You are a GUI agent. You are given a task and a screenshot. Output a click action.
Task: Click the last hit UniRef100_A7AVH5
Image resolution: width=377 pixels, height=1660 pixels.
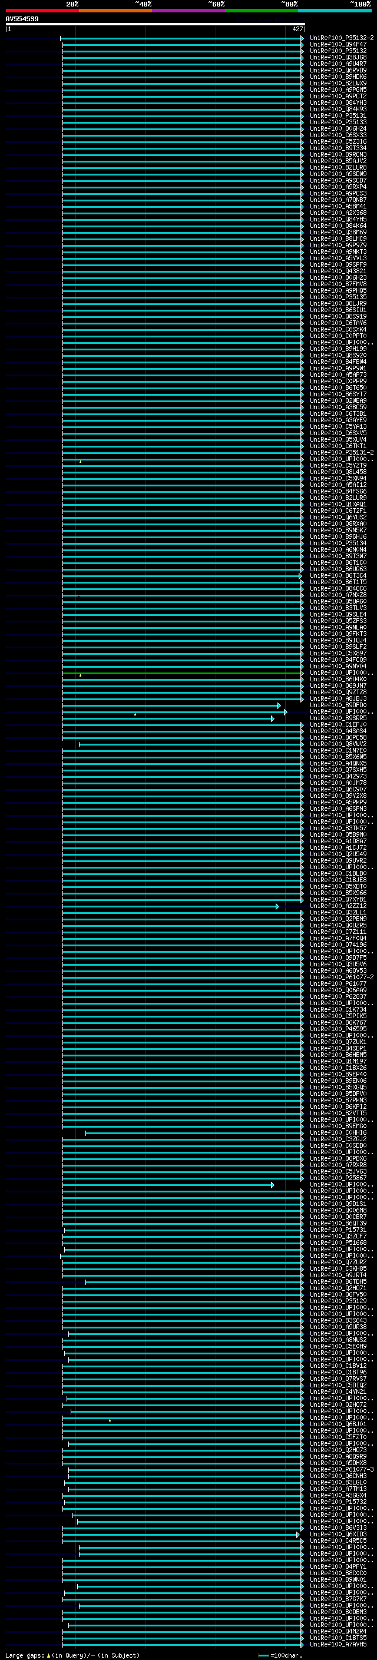pyautogui.click(x=338, y=1644)
